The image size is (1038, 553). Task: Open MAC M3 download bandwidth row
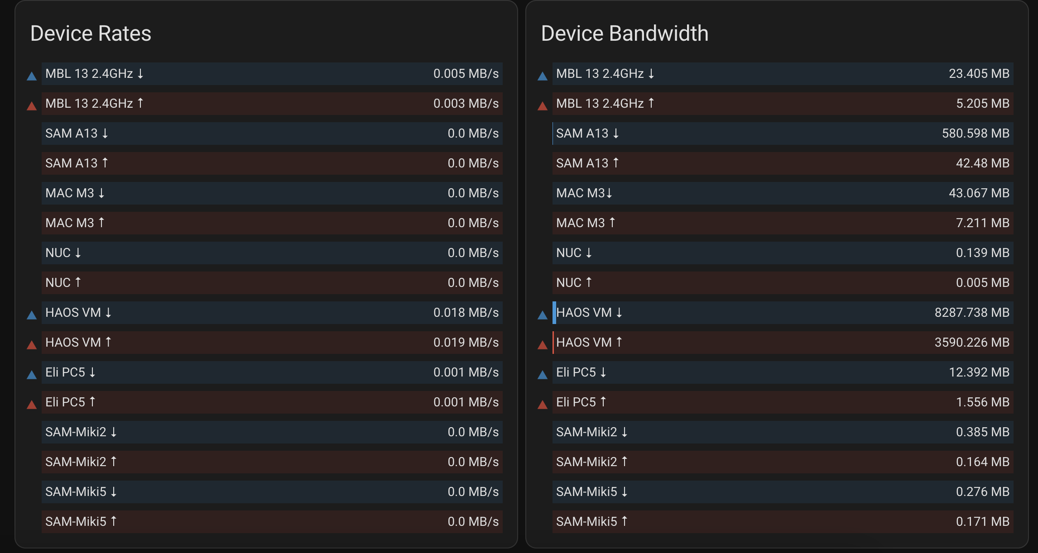click(783, 193)
